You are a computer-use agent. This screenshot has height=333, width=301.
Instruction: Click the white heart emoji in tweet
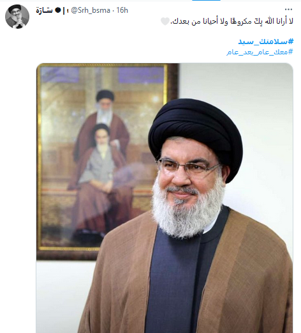pyautogui.click(x=165, y=21)
